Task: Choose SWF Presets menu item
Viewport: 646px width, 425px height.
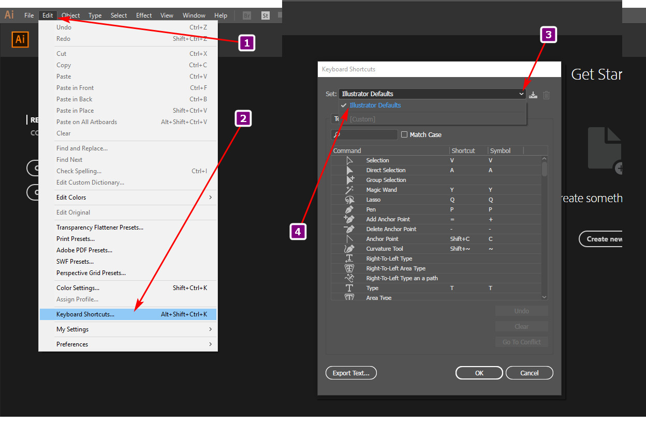Action: (128, 262)
